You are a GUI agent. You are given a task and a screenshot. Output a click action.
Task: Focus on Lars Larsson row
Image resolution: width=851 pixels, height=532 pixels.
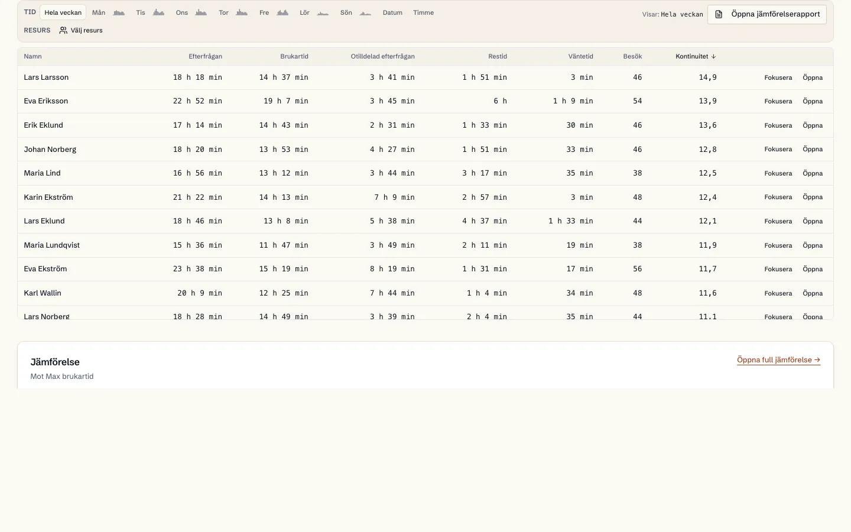pyautogui.click(x=778, y=77)
